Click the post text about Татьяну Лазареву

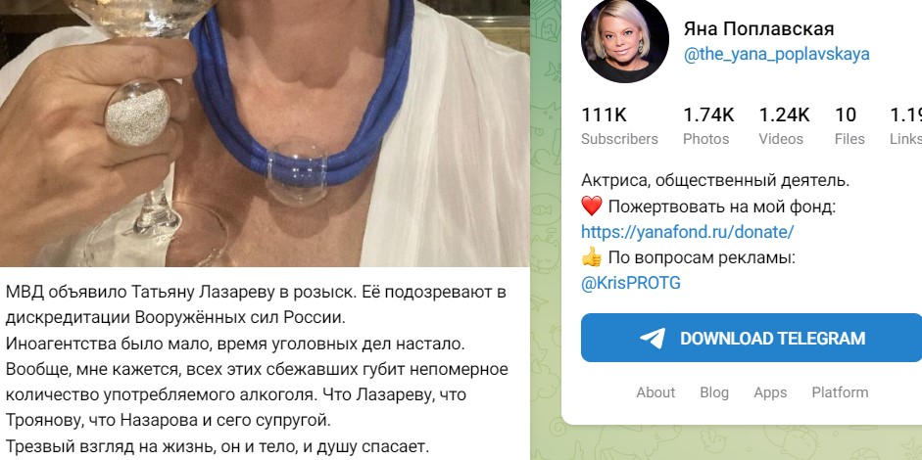[257, 369]
